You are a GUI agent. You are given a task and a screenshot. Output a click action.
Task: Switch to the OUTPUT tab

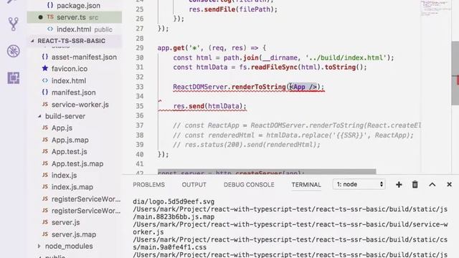click(x=194, y=185)
